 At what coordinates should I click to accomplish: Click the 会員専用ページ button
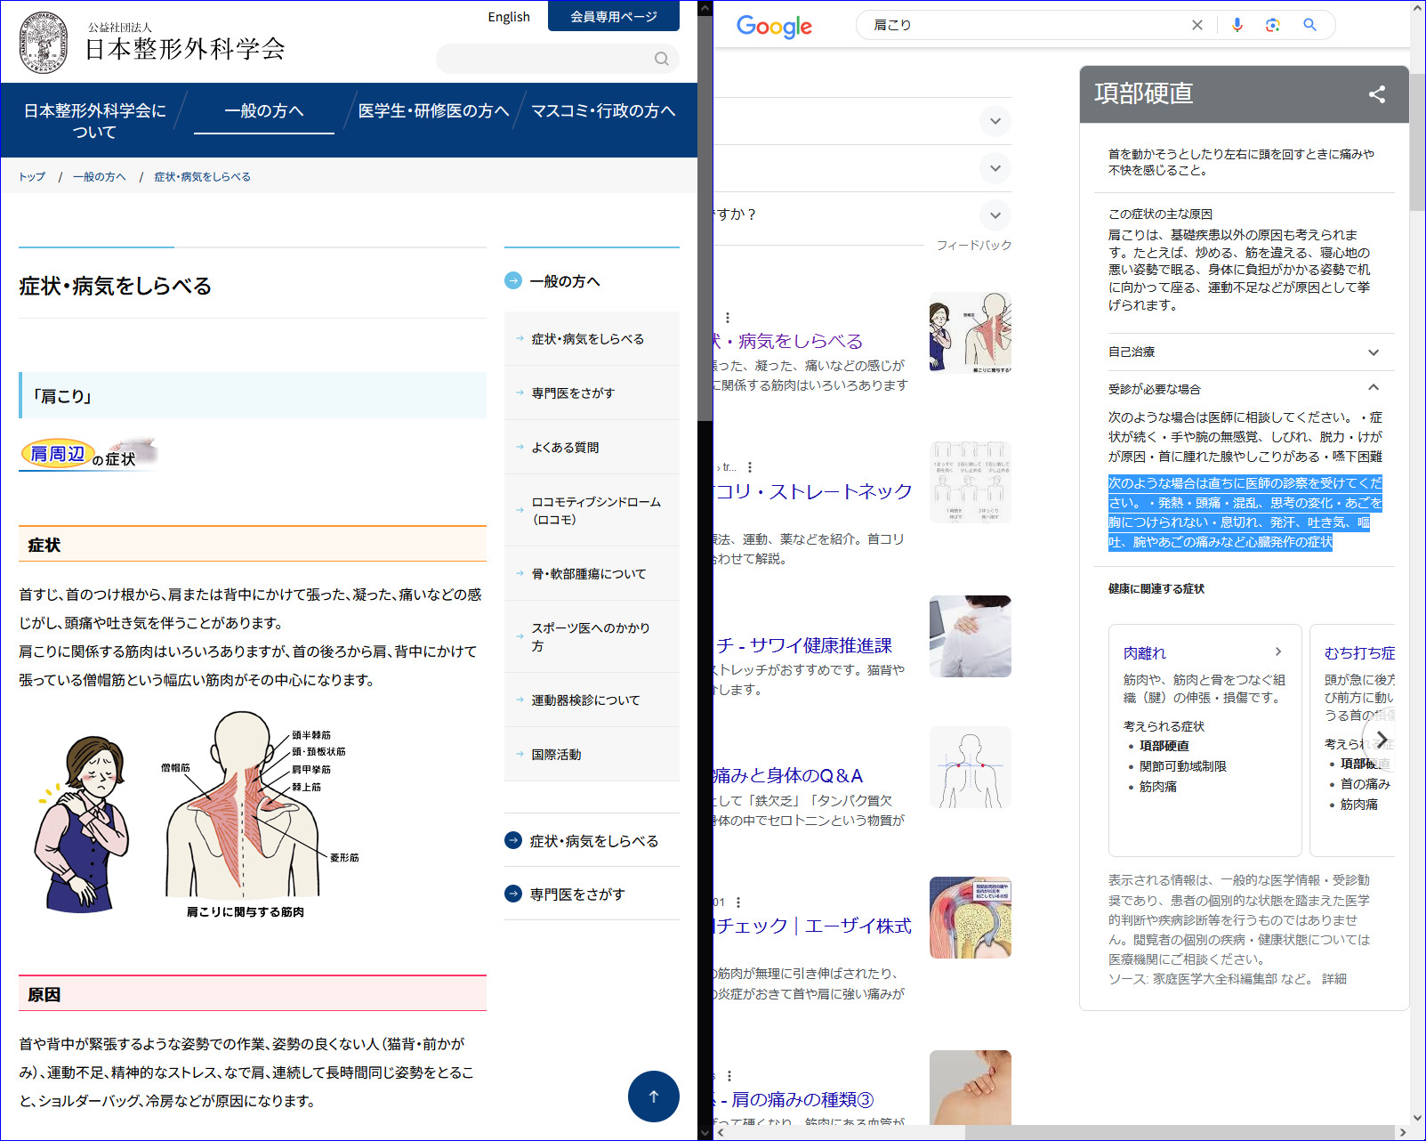click(613, 16)
